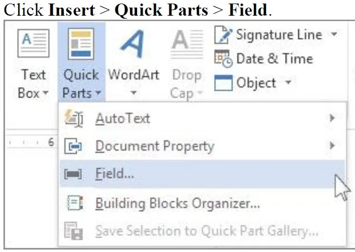Expand the Document Property submenu arrow

coord(332,146)
